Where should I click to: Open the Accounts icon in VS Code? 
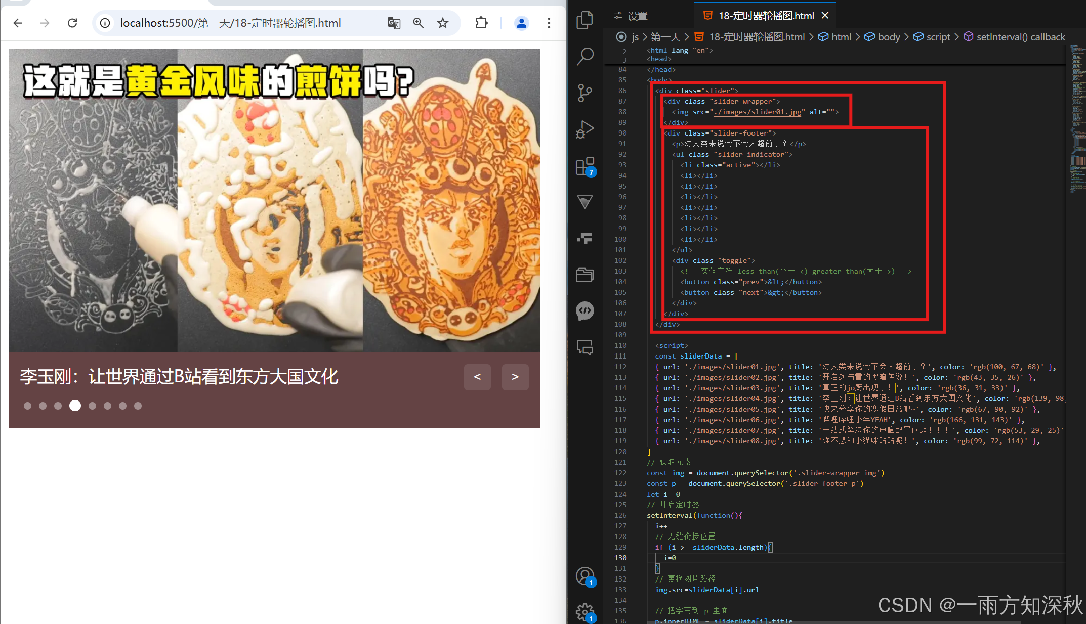(585, 576)
